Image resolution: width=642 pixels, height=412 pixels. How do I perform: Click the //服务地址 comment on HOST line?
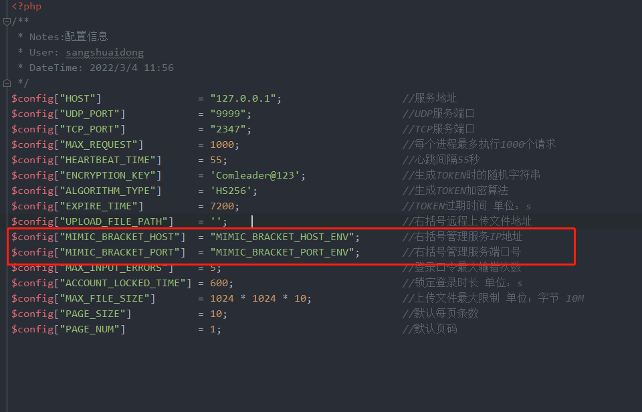tap(429, 98)
